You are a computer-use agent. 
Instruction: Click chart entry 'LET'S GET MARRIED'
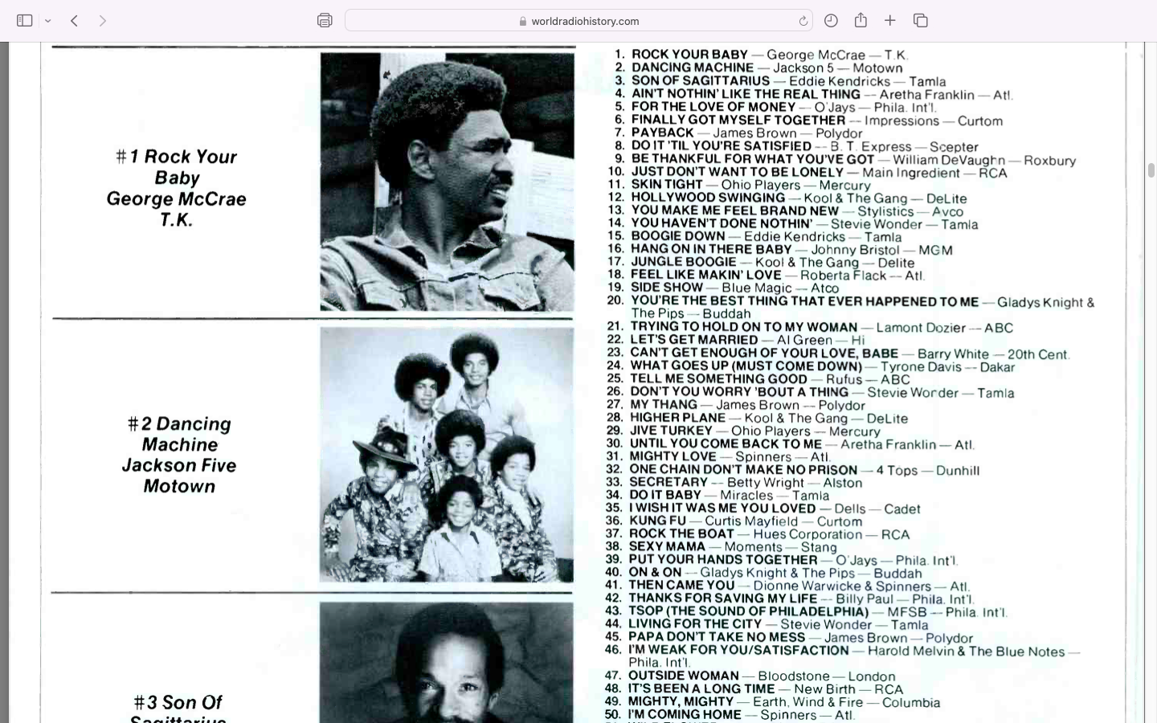(694, 340)
